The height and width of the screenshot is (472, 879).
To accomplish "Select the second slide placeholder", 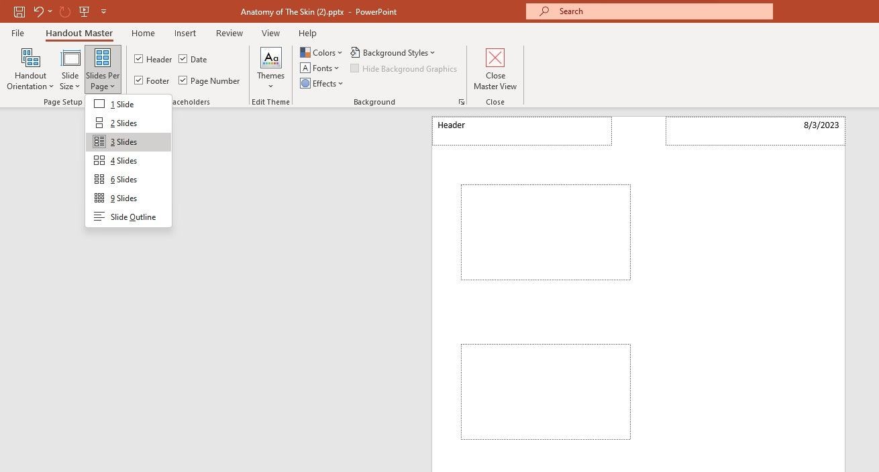I will coord(546,392).
